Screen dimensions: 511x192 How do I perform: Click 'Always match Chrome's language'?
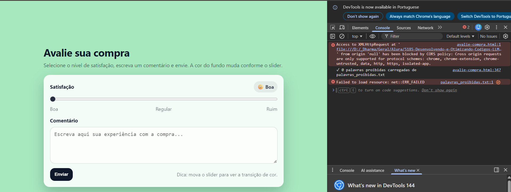(x=420, y=16)
